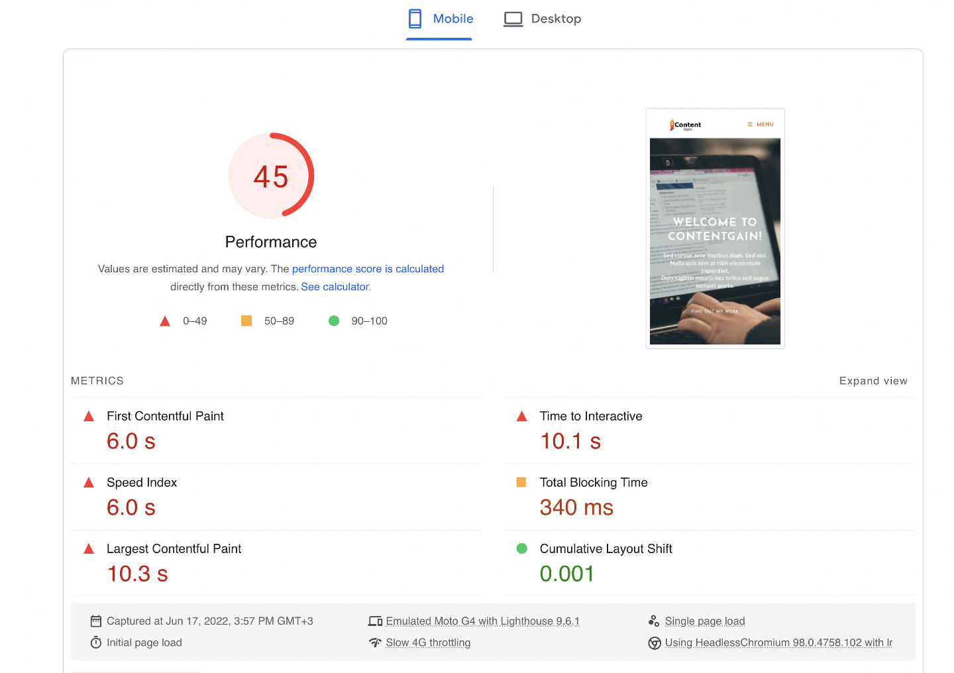Image resolution: width=954 pixels, height=673 pixels.
Task: Click Single page load info
Action: 704,621
